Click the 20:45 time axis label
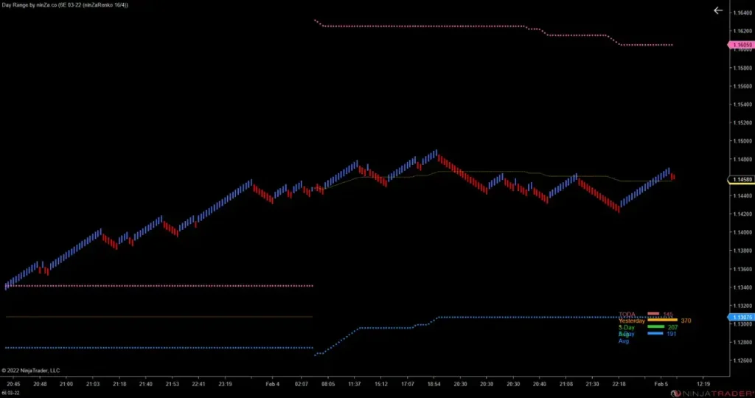 click(13, 384)
